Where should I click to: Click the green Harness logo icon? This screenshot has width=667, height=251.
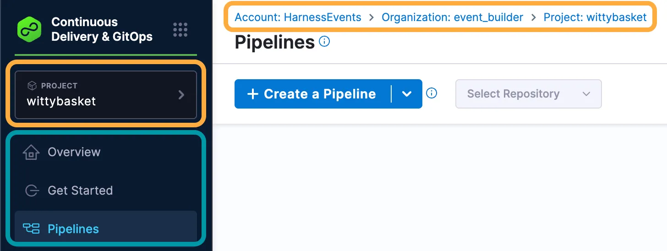point(29,29)
